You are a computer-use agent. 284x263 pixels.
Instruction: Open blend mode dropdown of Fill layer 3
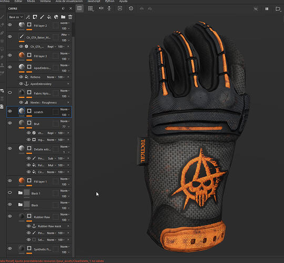65,54
